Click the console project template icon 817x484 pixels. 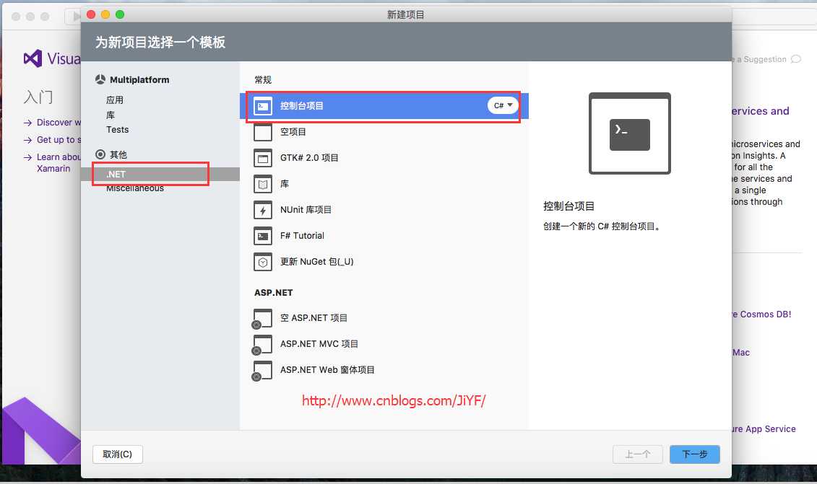tap(263, 106)
